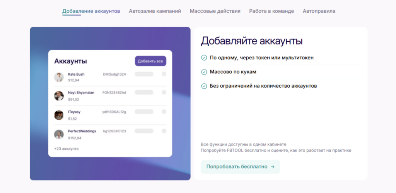This screenshot has height=193, width=396.
Task: Expand the '+23 аккаунта' list
Action: tap(66, 149)
